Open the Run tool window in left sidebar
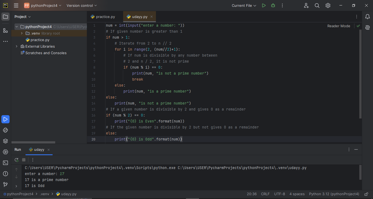Image resolution: width=373 pixels, height=199 pixels. point(5,119)
